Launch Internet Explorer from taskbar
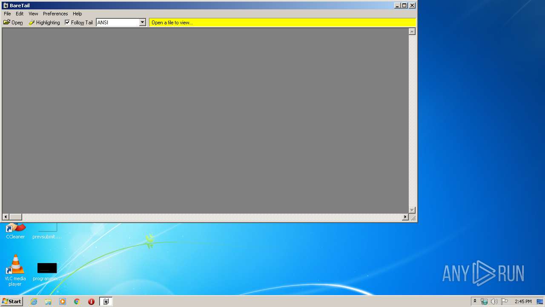The width and height of the screenshot is (545, 307). pyautogui.click(x=34, y=301)
